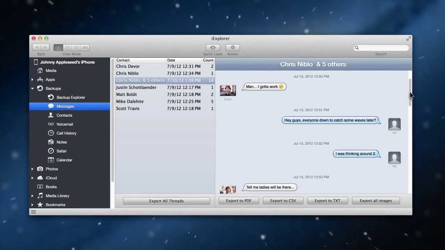Image resolution: width=445 pixels, height=250 pixels.
Task: Open the Notes icon
Action: click(51, 142)
